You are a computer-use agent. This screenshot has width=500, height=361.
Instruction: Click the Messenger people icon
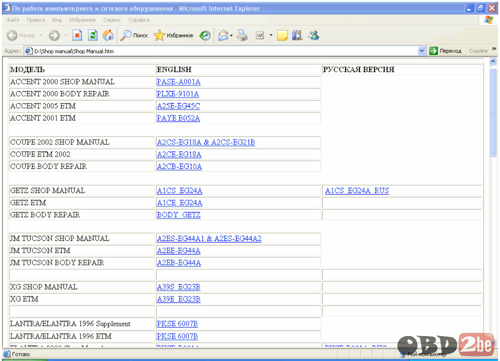(x=313, y=35)
